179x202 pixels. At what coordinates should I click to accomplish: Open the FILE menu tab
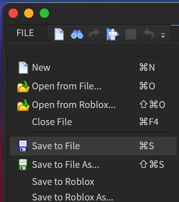pos(25,33)
